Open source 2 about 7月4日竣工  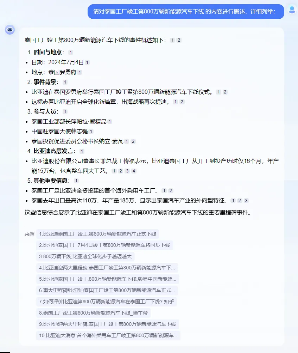[x=104, y=245]
